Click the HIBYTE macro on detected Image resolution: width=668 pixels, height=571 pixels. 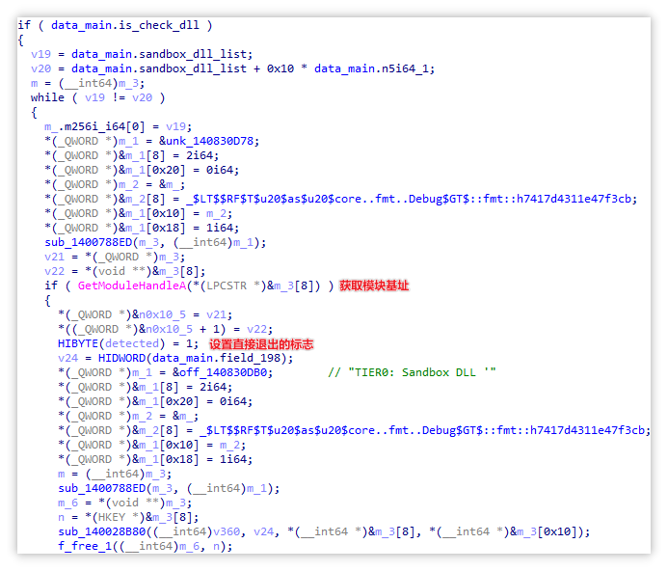pyautogui.click(x=78, y=343)
